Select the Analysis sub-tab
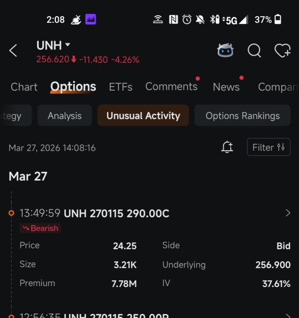Screen dimensions: 299x318 65,116
